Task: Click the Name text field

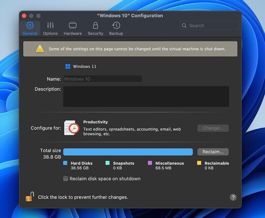Action: 102,79
